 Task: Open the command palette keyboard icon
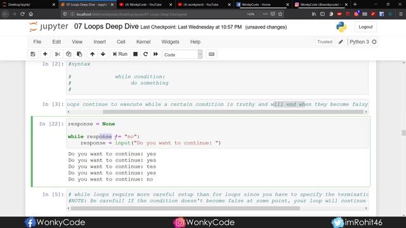click(x=211, y=54)
